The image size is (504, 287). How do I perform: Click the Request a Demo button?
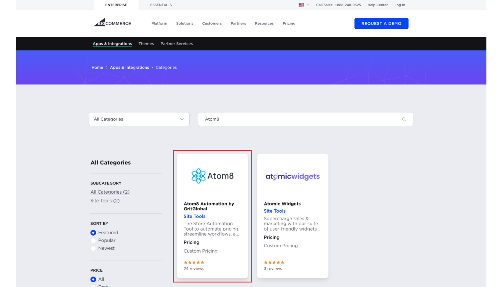[x=381, y=24]
